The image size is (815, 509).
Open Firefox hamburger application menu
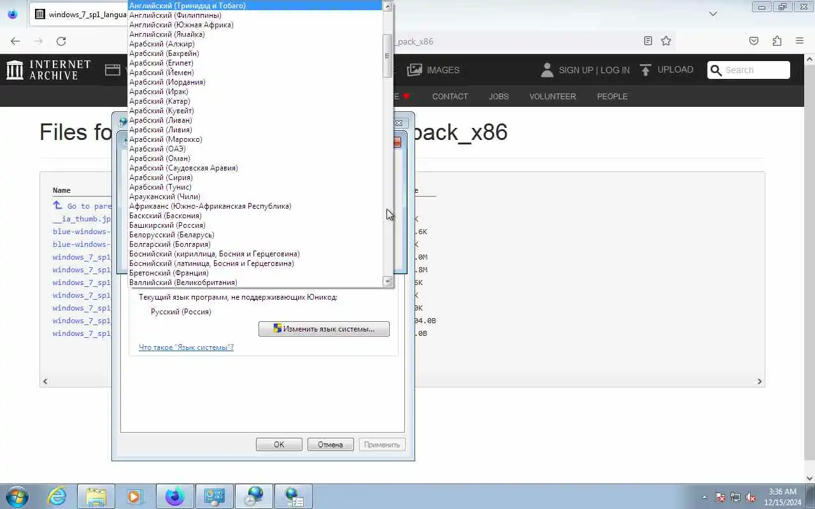pyautogui.click(x=800, y=41)
